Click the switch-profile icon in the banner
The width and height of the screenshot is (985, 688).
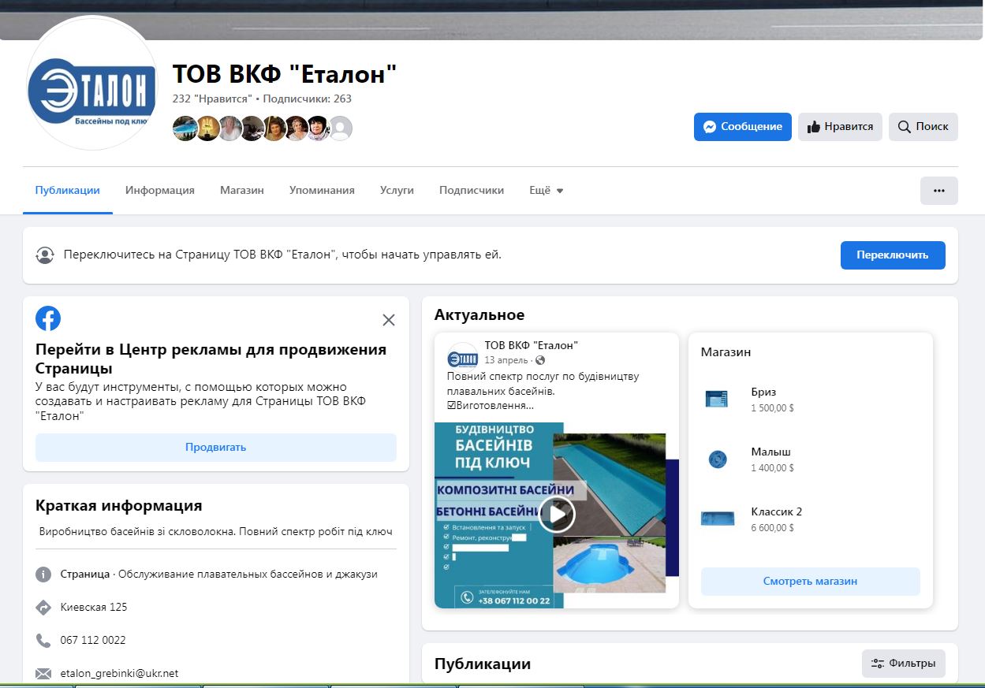45,255
